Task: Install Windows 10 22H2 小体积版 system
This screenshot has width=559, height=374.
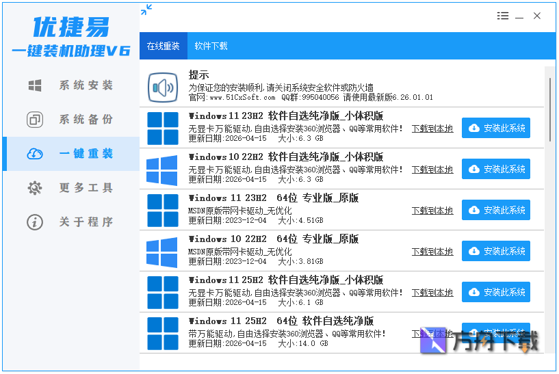Action: tap(496, 169)
